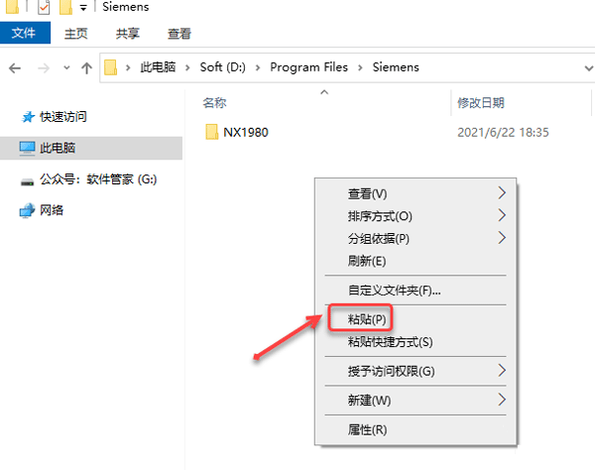Viewport: 595px width, 470px height.
Task: Switch to the 共享 ribbon tab
Action: (x=128, y=34)
